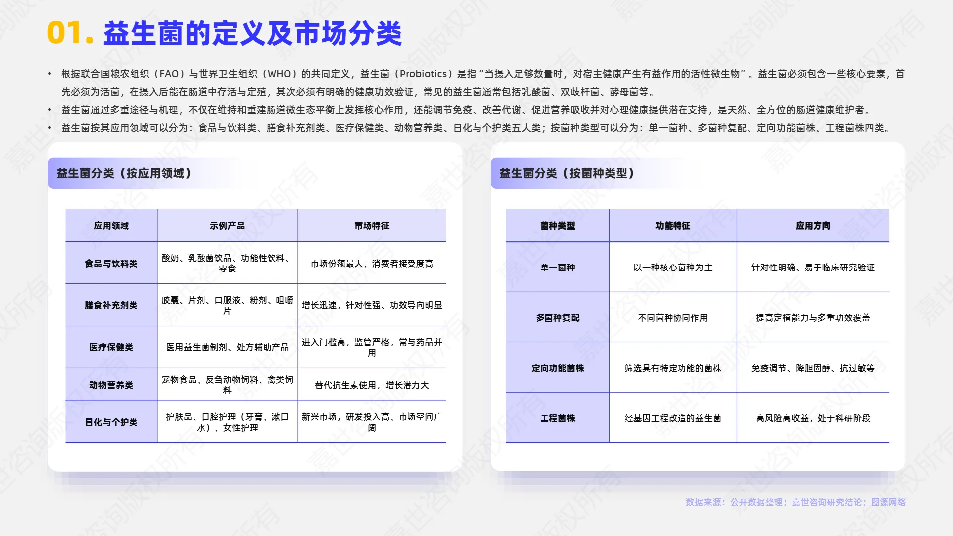The height and width of the screenshot is (536, 953).
Task: Select the 医疗保健类 table cell
Action: tap(111, 347)
